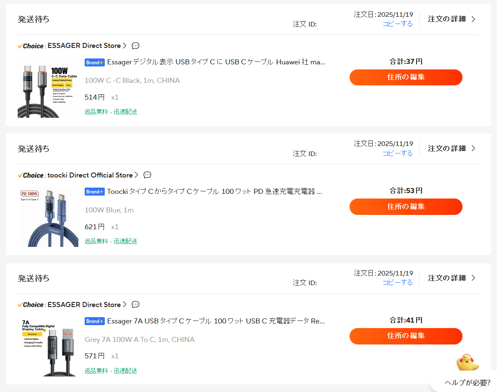
Task: Click the Brand+ badge on Essager 7A cable
Action: point(95,321)
